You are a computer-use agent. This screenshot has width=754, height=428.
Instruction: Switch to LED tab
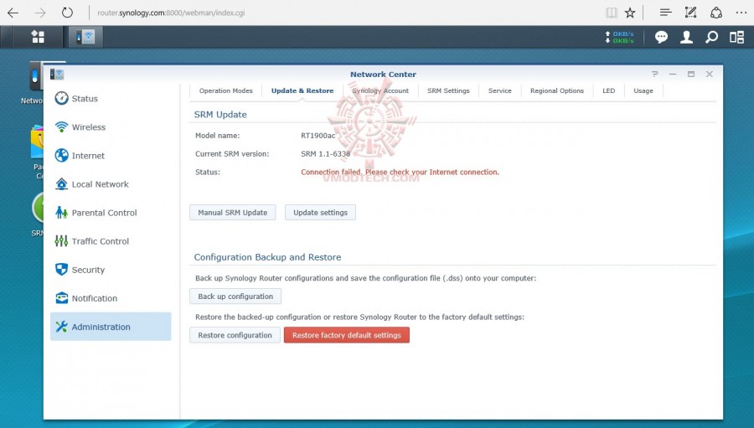(x=609, y=91)
